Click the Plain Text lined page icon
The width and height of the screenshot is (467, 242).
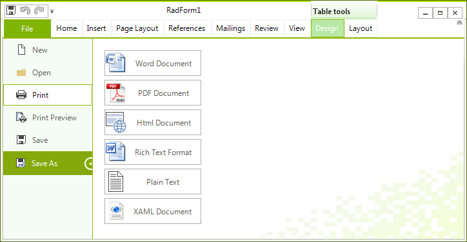pos(115,181)
